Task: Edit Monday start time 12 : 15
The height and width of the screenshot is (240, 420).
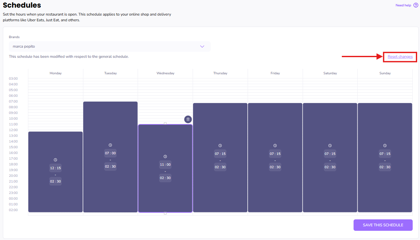Action: (55, 168)
